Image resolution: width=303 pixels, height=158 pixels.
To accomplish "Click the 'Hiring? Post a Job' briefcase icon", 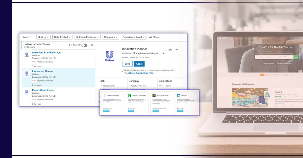I will [278, 63].
